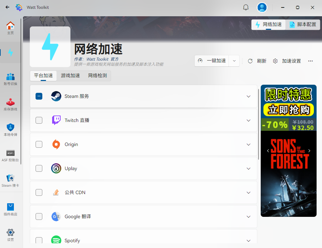The image size is (322, 248).
Task: Click the Google 翻译 icon
Action: [56, 216]
